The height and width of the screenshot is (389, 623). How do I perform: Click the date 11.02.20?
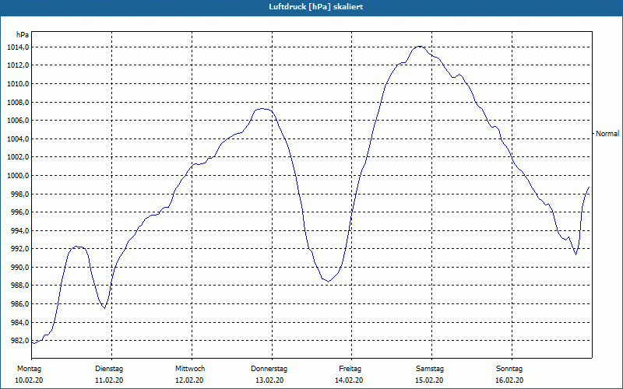(109, 380)
